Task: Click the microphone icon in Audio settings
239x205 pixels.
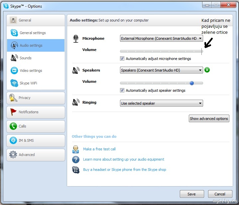Action: pos(76,38)
